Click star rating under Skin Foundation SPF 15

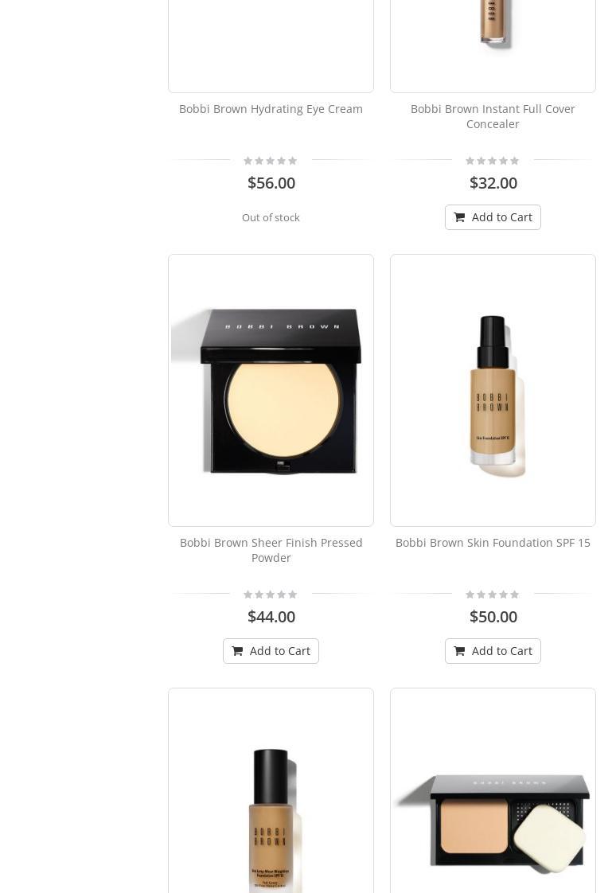493,595
